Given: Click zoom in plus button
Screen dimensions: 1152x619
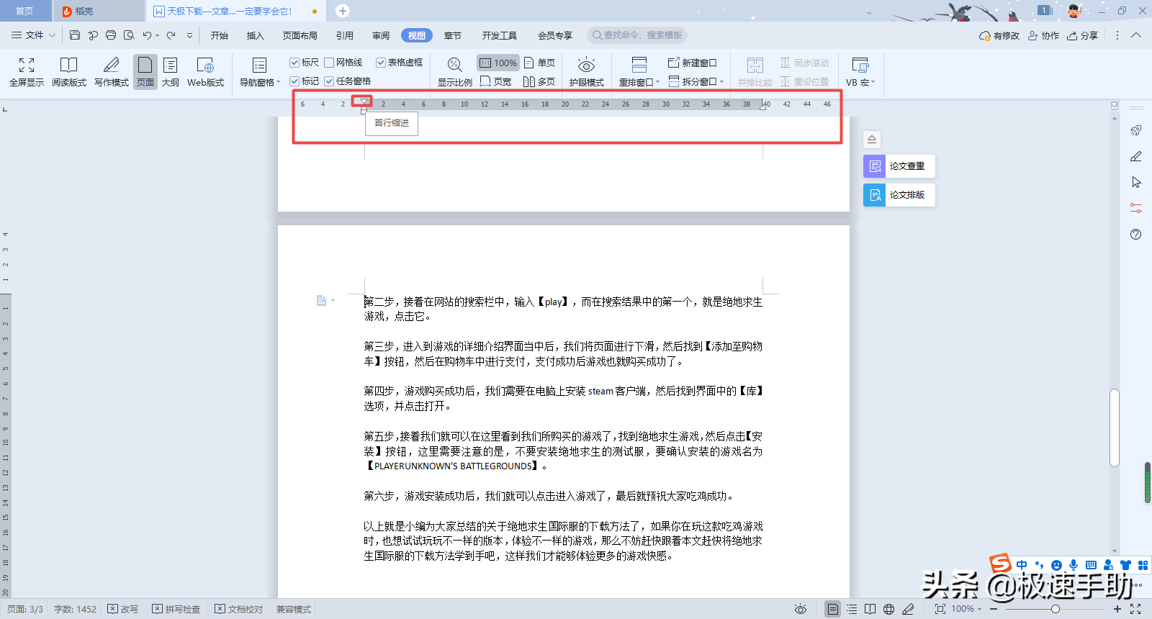Looking at the screenshot, I should point(1117,609).
